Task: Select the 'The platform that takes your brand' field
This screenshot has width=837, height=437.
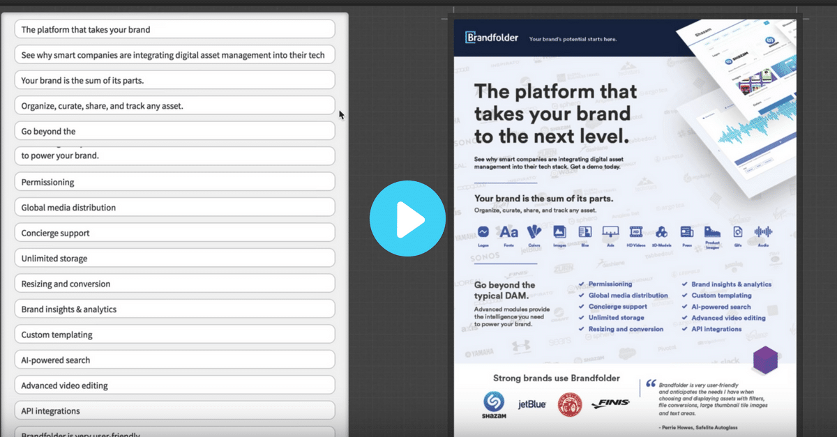Action: 174,29
